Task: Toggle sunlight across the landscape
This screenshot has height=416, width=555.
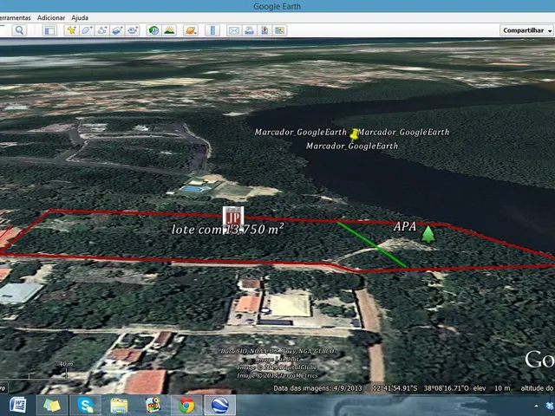Action: tap(170, 30)
